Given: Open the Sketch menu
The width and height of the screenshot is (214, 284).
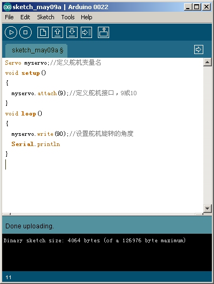Looking at the screenshot, I should click(x=45, y=17).
